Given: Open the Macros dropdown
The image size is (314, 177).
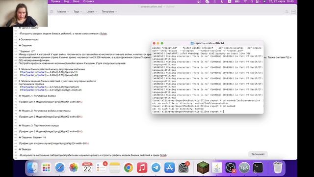Looking at the screenshot, I should [x=63, y=12].
